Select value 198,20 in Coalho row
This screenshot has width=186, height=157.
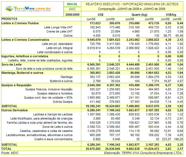click(x=178, y=139)
